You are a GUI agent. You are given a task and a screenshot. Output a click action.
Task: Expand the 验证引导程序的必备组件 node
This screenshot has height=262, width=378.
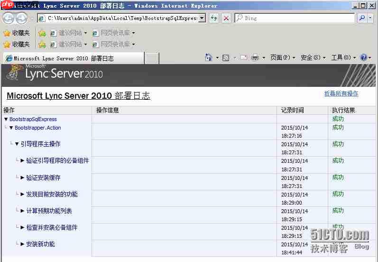click(22, 161)
